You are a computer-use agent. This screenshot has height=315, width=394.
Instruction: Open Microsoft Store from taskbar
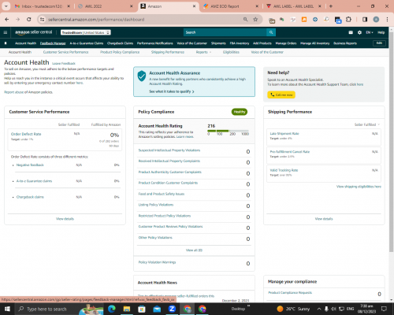click(142, 309)
